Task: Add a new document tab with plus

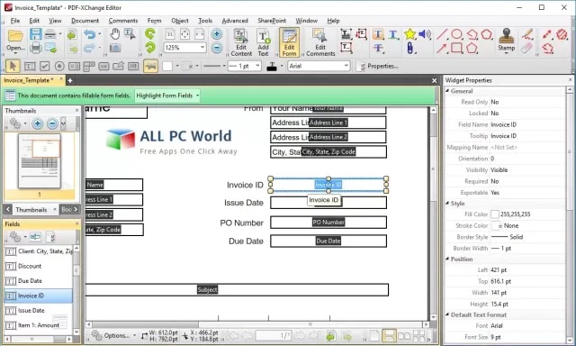Action: tap(70, 80)
